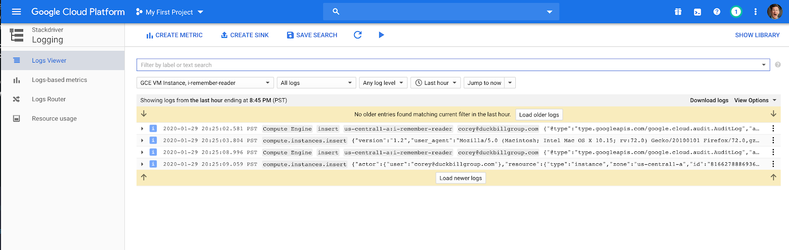Click the Google Cloud Platform logo text
This screenshot has width=789, height=250.
(x=78, y=12)
